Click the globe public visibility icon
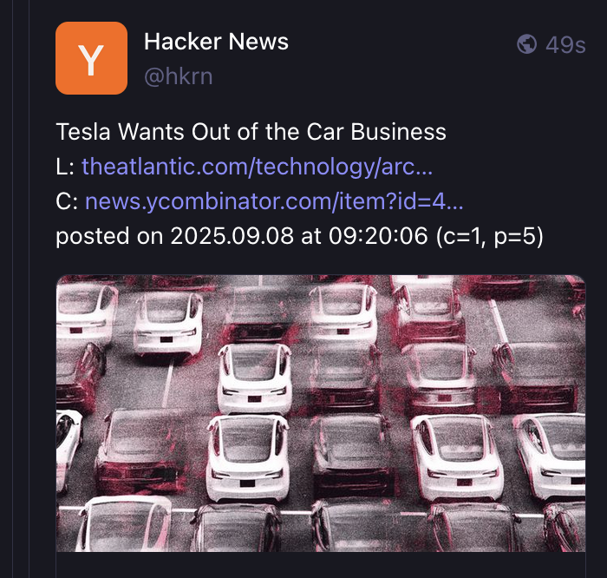This screenshot has width=607, height=578. pos(526,44)
